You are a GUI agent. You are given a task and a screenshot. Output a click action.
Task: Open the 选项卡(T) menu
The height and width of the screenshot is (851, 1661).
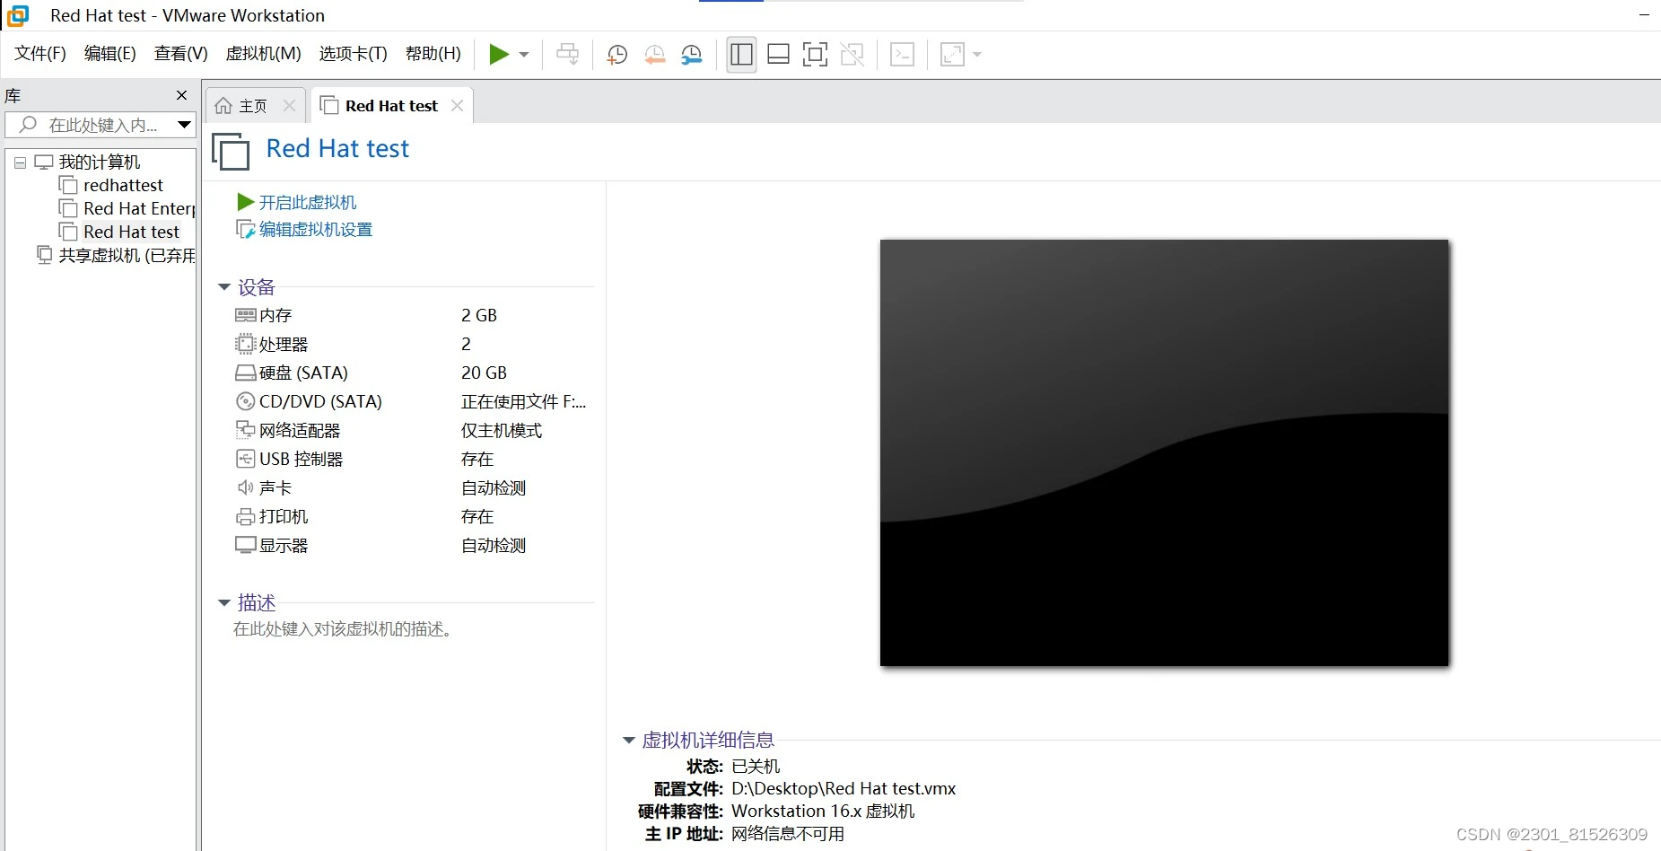tap(353, 54)
